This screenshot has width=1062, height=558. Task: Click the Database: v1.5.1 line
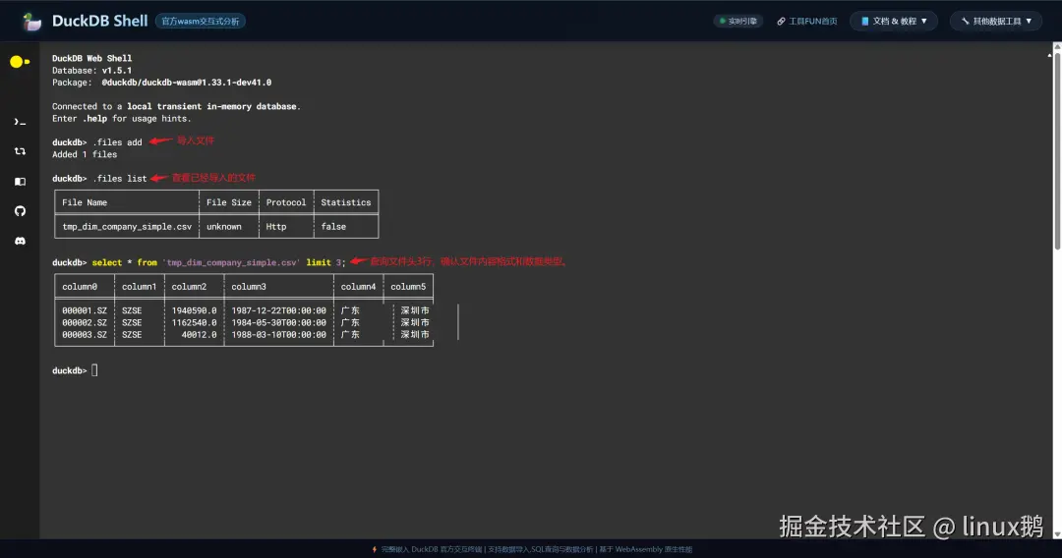tap(92, 71)
